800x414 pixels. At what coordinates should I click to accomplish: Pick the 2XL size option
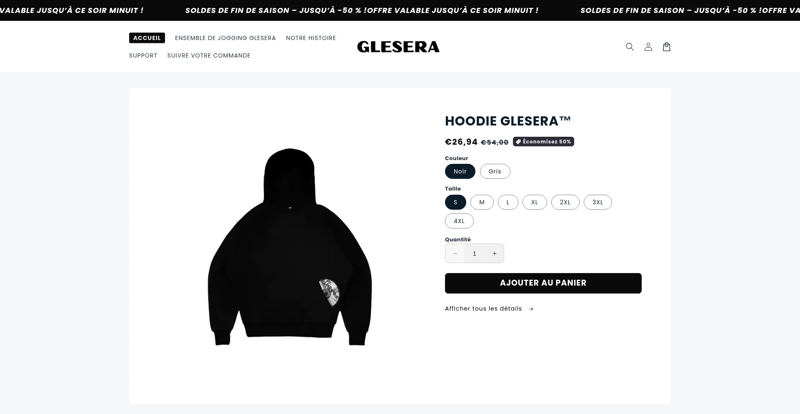(x=565, y=202)
